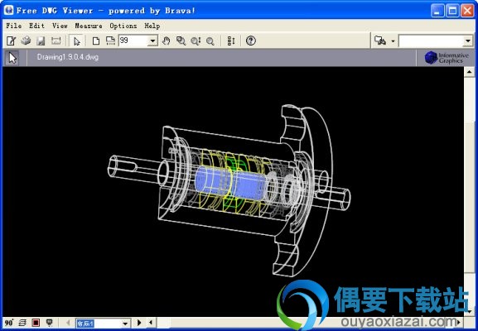The image size is (478, 331).
Task: Click the magnifier with exclamation icon
Action: click(x=196, y=41)
